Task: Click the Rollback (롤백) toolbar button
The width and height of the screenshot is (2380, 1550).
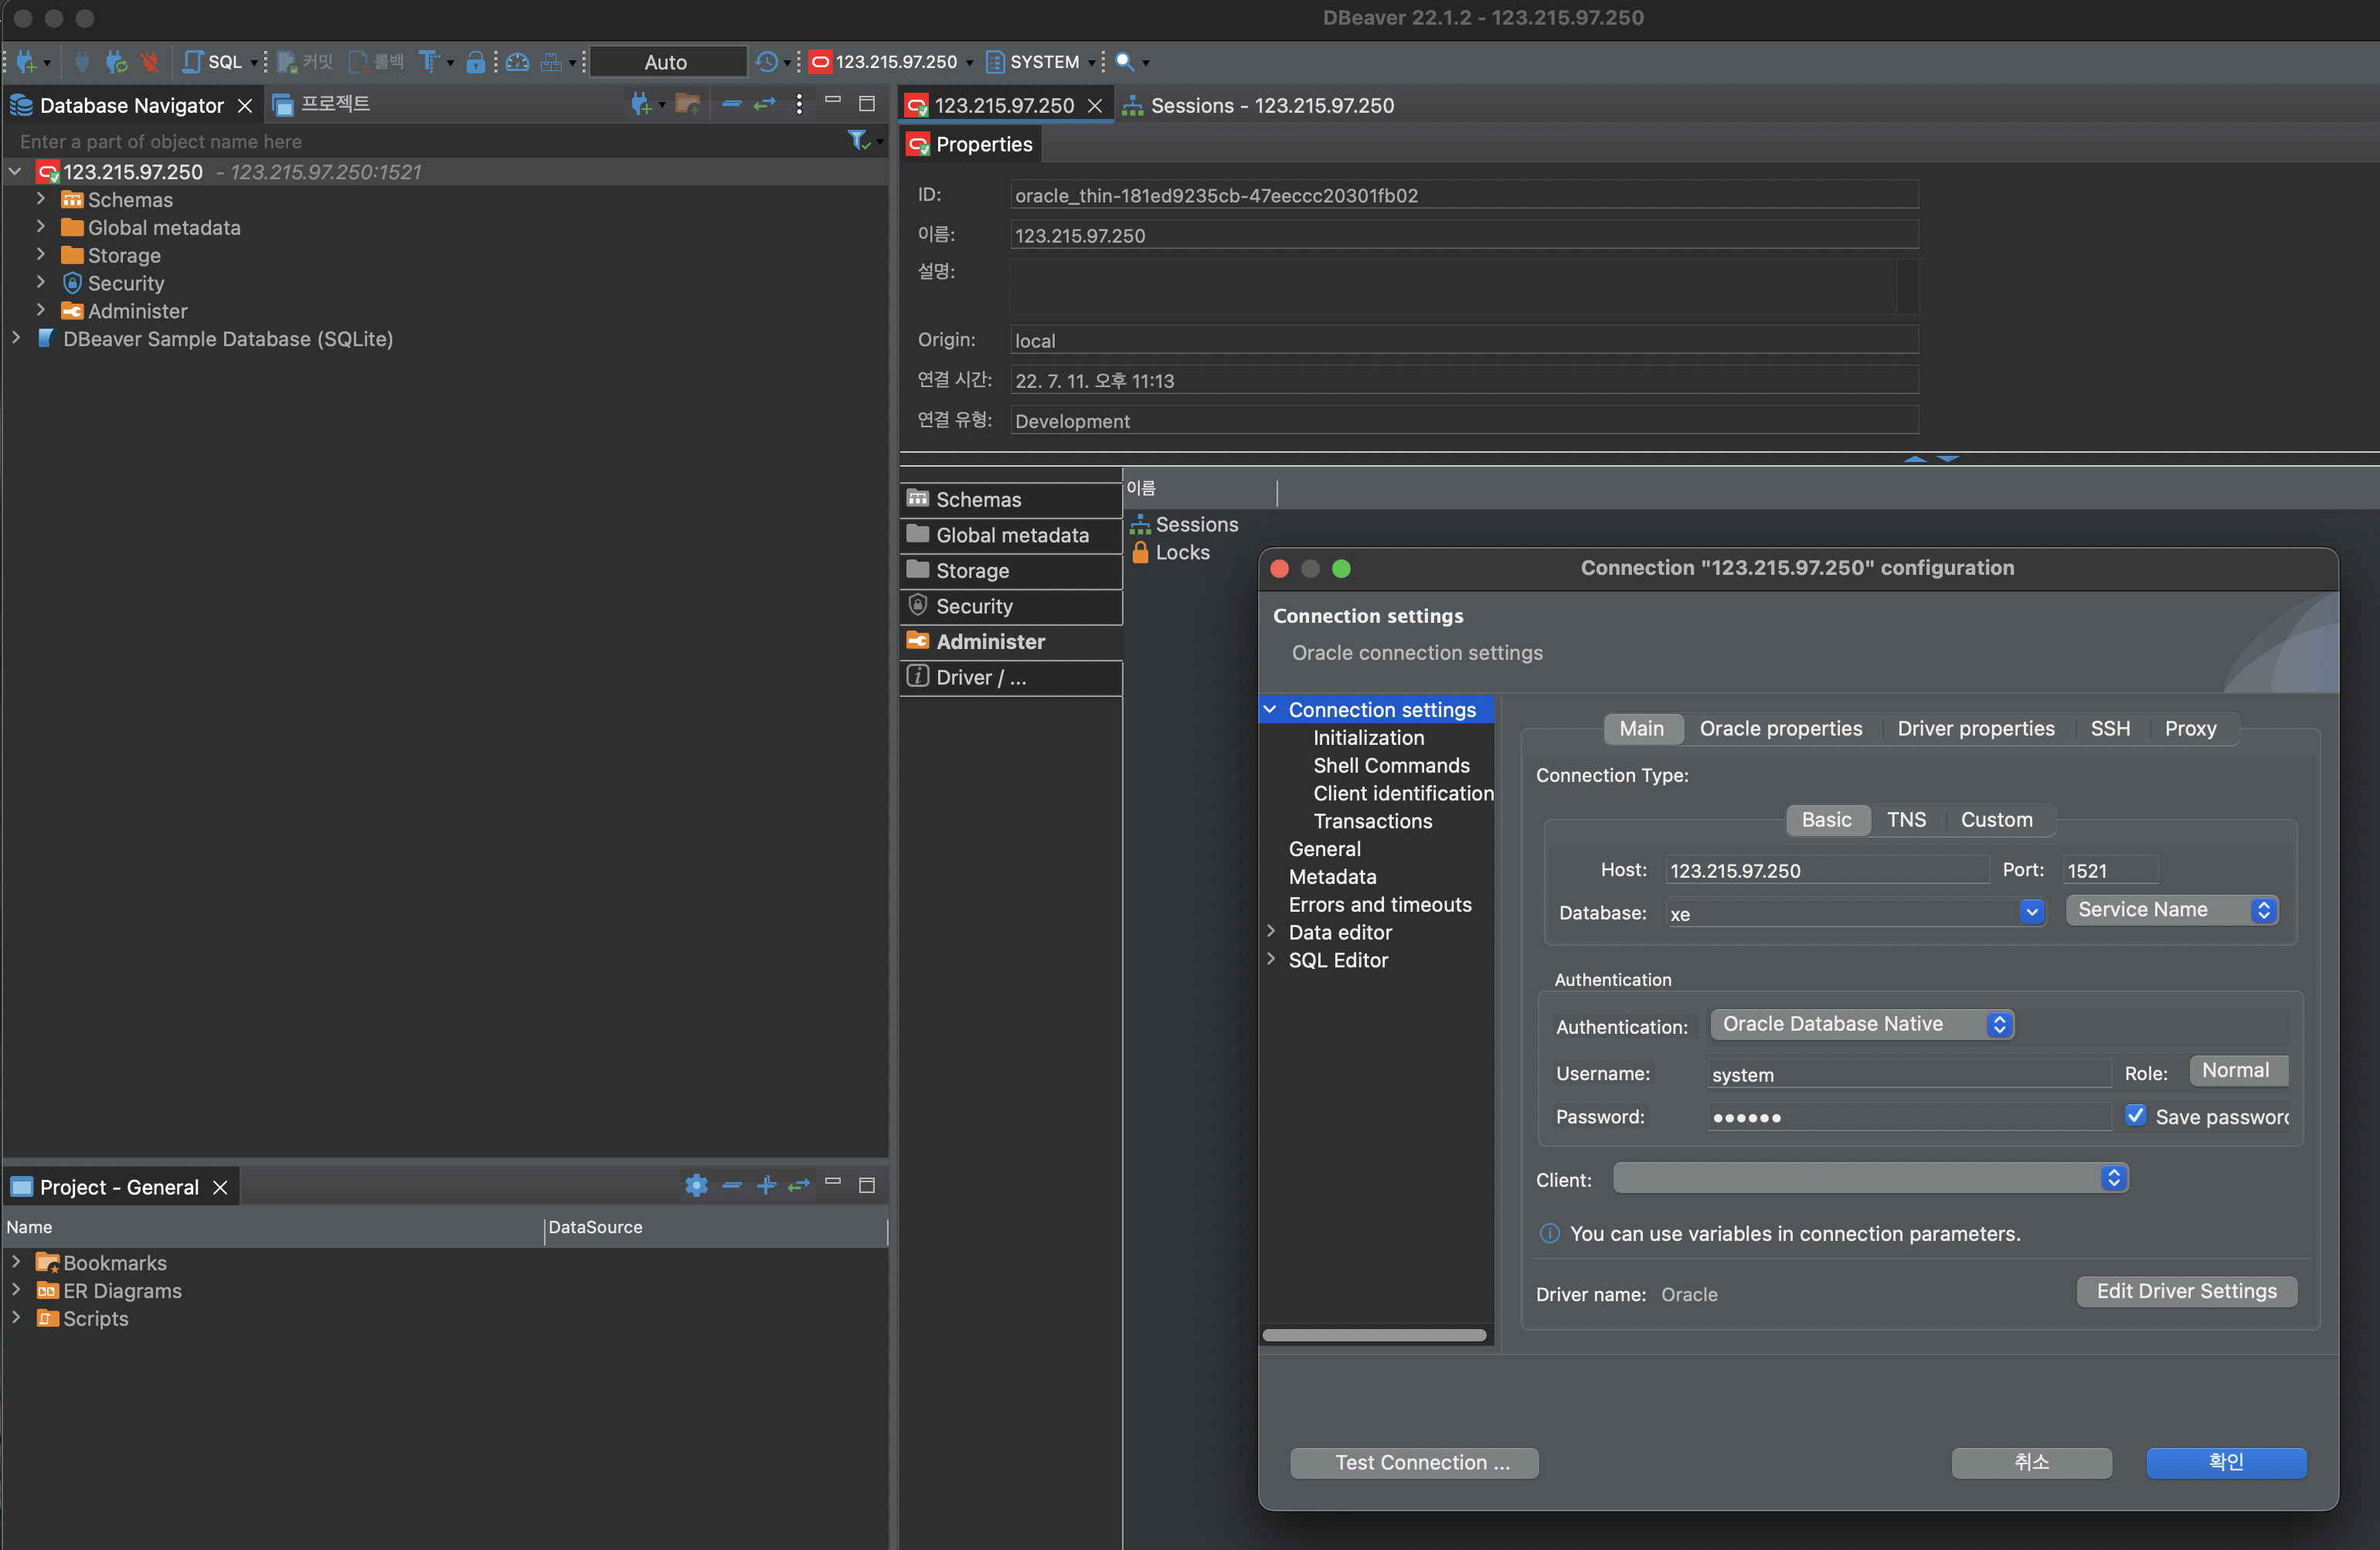Action: pos(376,62)
